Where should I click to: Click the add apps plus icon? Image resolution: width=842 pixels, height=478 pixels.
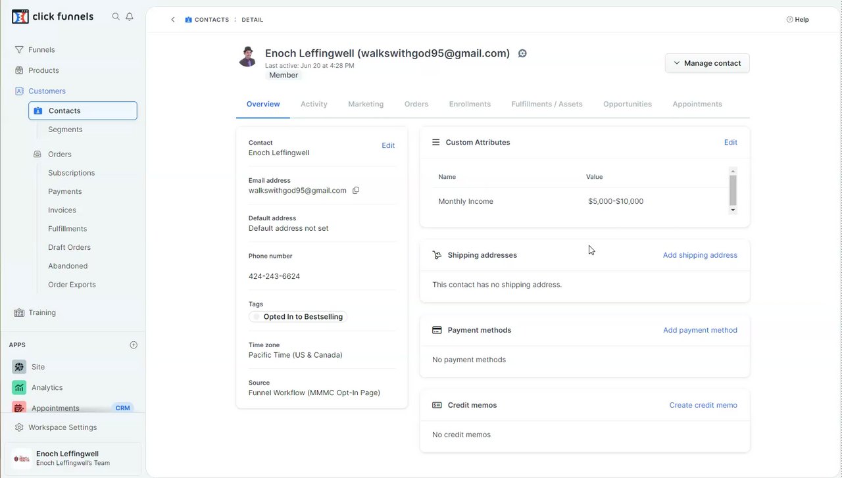[x=134, y=345]
